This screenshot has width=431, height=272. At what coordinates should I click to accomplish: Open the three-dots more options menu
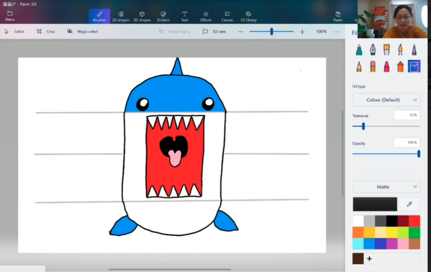coord(337,32)
